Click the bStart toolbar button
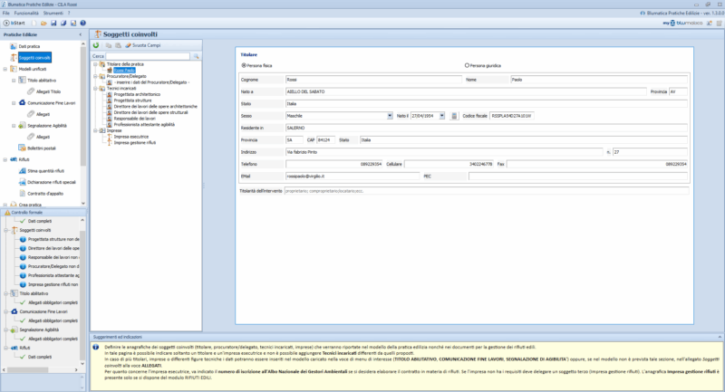The image size is (725, 392). [x=12, y=22]
